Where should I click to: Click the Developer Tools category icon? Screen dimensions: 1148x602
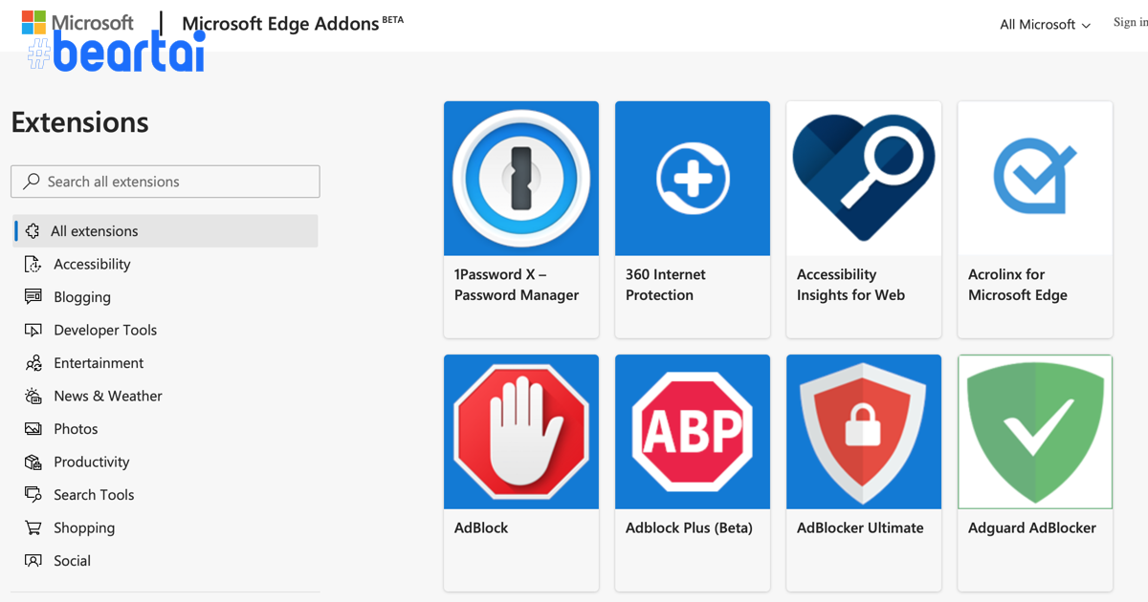[33, 330]
